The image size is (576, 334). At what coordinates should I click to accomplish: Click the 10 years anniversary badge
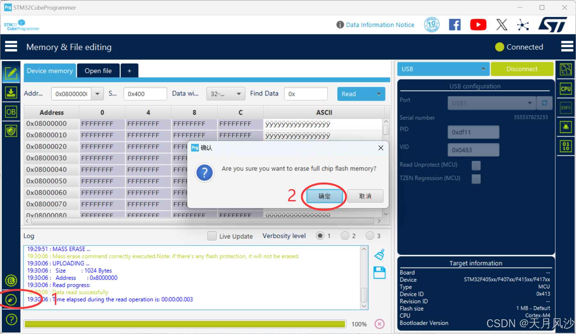(432, 25)
